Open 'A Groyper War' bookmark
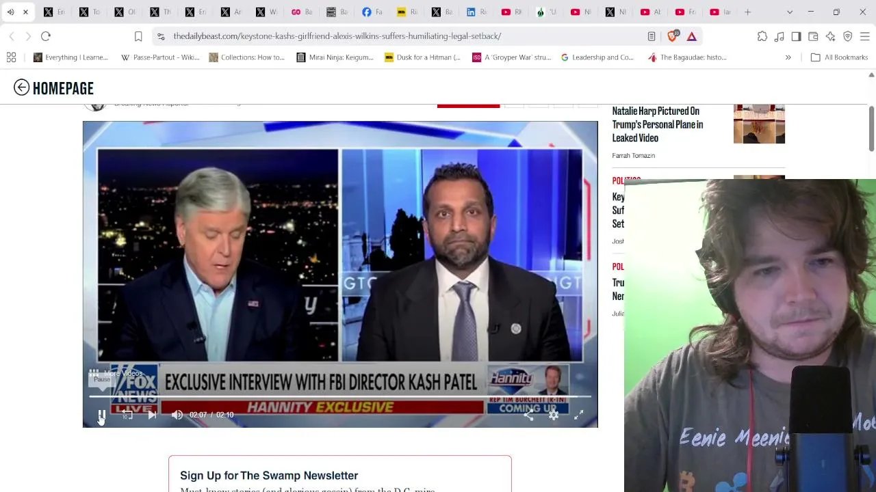This screenshot has width=876, height=492. tap(511, 57)
